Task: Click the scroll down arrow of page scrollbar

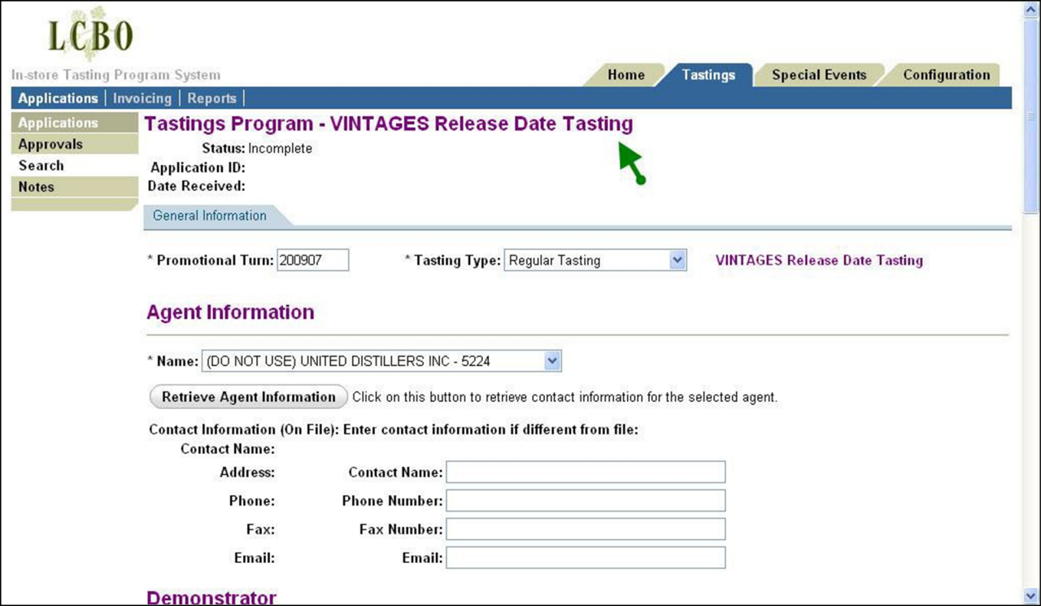Action: click(x=1032, y=595)
